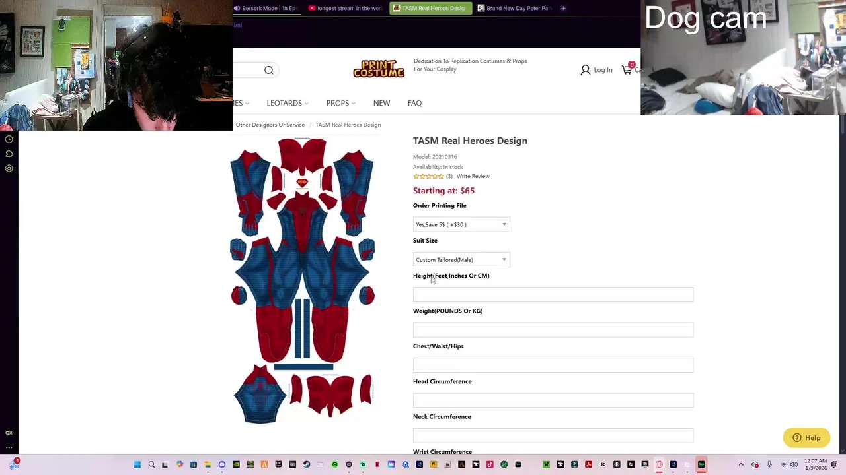Switch to Brand New Day Peter Parker tab
Viewport: 846px width, 475px height.
click(515, 8)
